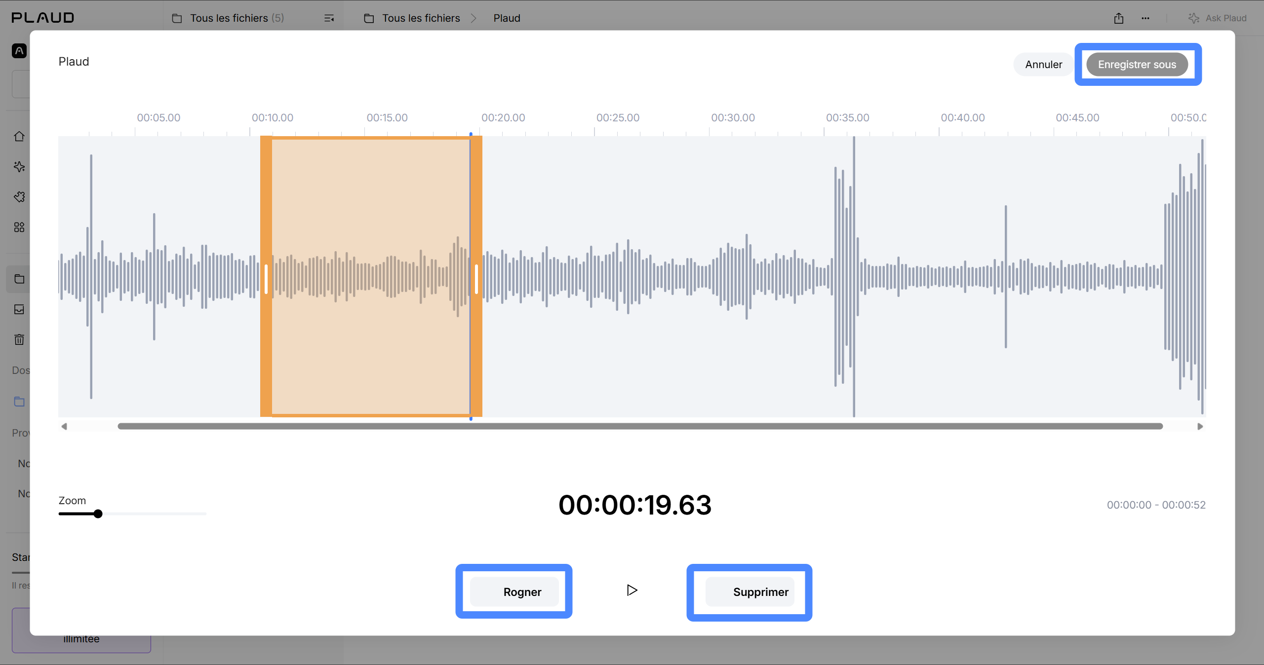
Task: Open the three-dot more options menu
Action: click(1145, 18)
